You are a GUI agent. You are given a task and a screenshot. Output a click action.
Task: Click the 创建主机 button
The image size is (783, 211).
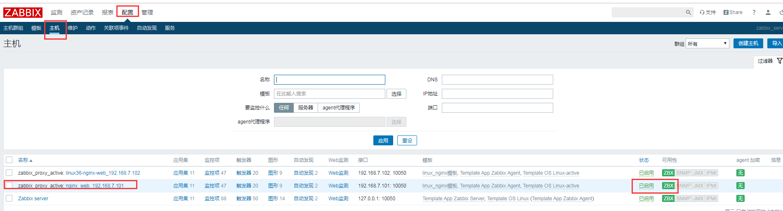click(x=748, y=43)
